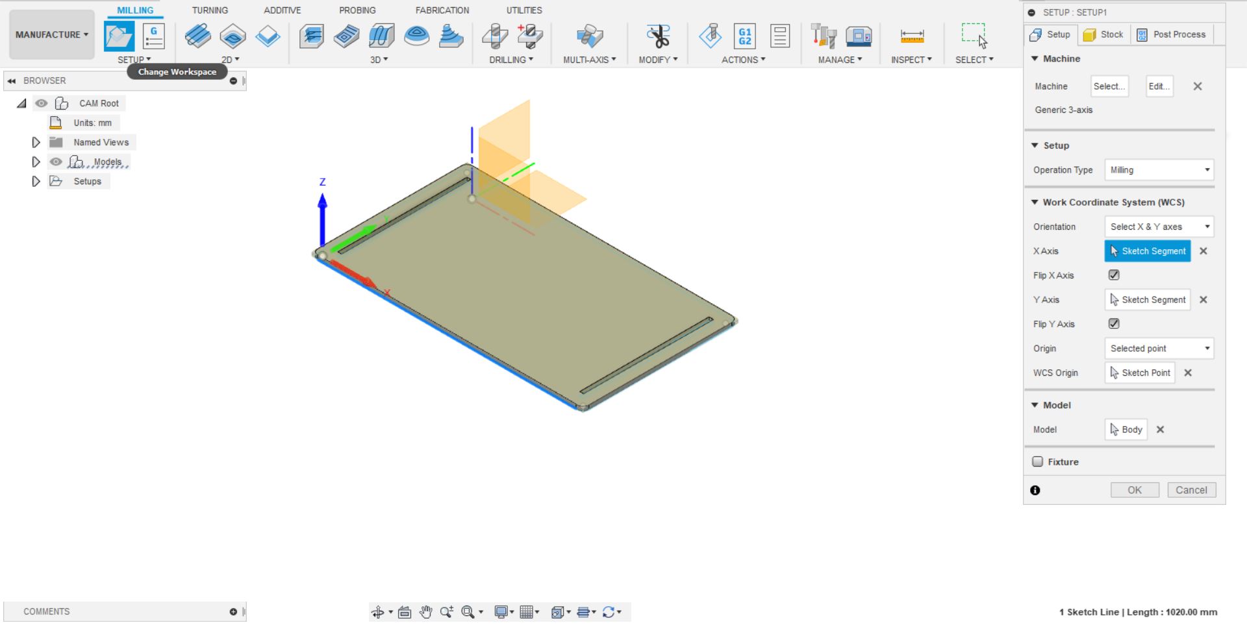This screenshot has height=625, width=1247.
Task: Collapse the Work Coordinate System section
Action: tap(1035, 202)
